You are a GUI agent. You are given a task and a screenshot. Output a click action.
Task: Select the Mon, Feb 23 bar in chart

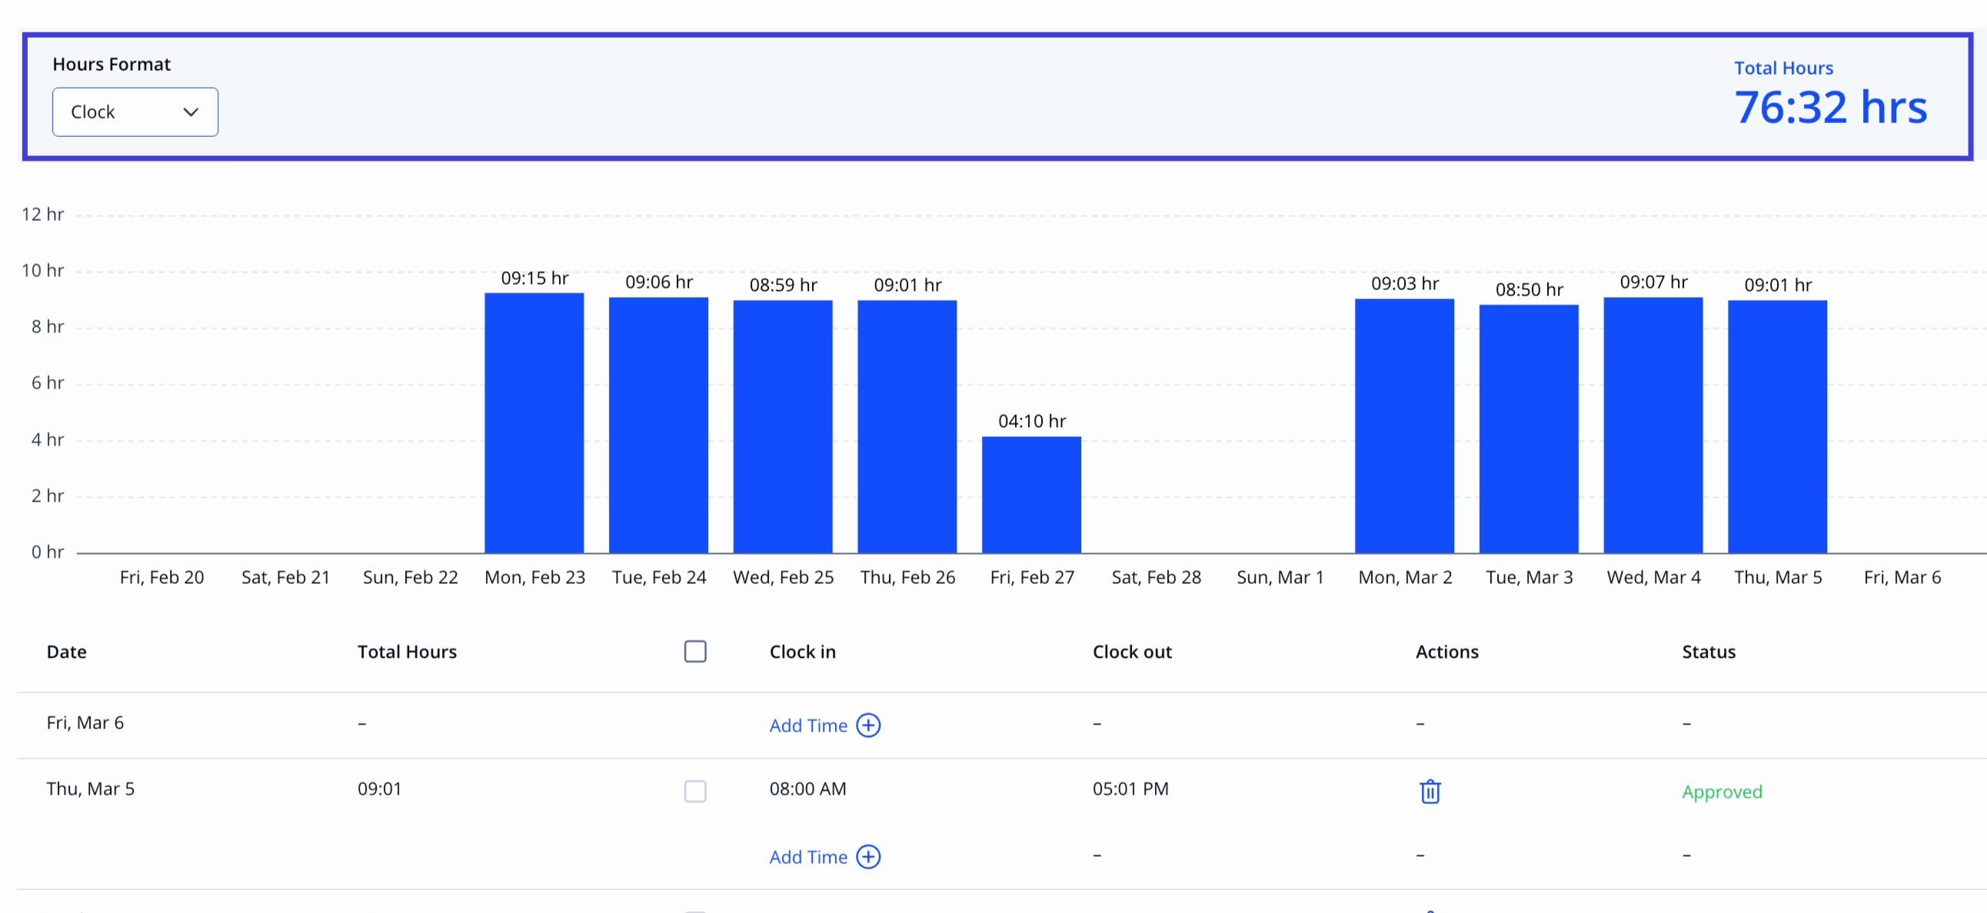click(534, 423)
